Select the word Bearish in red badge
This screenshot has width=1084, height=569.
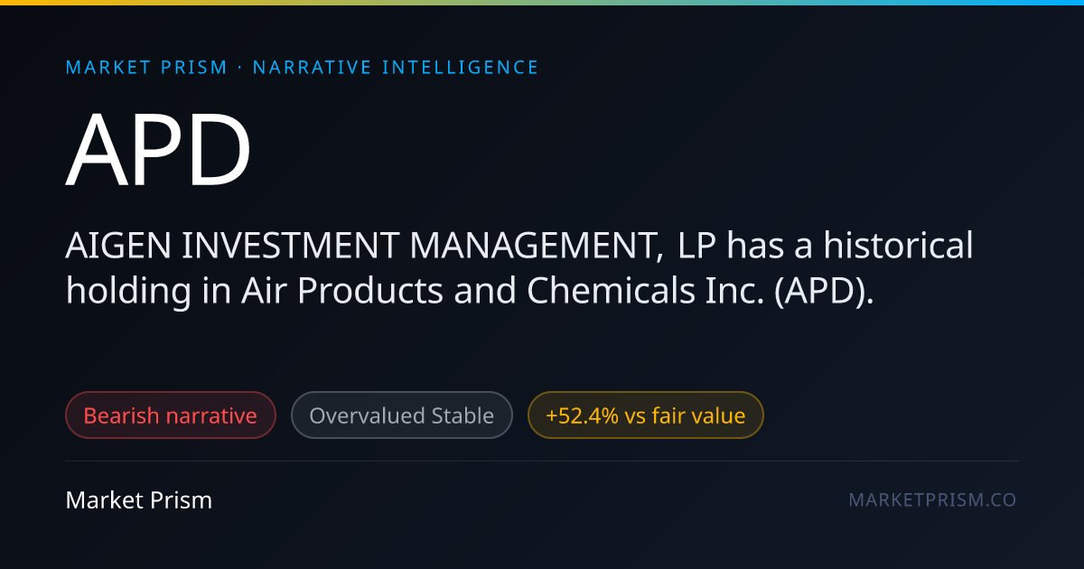(x=121, y=415)
